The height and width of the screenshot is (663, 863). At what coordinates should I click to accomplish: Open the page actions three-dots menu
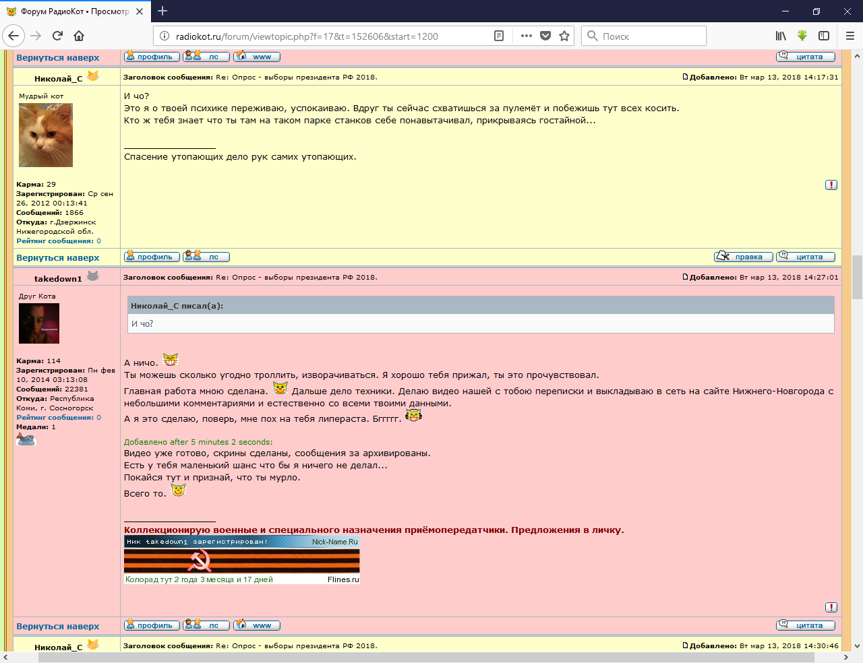[527, 36]
